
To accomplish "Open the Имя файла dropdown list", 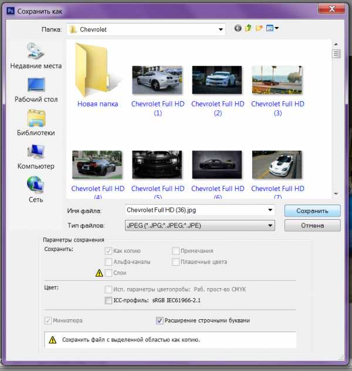I will point(270,210).
